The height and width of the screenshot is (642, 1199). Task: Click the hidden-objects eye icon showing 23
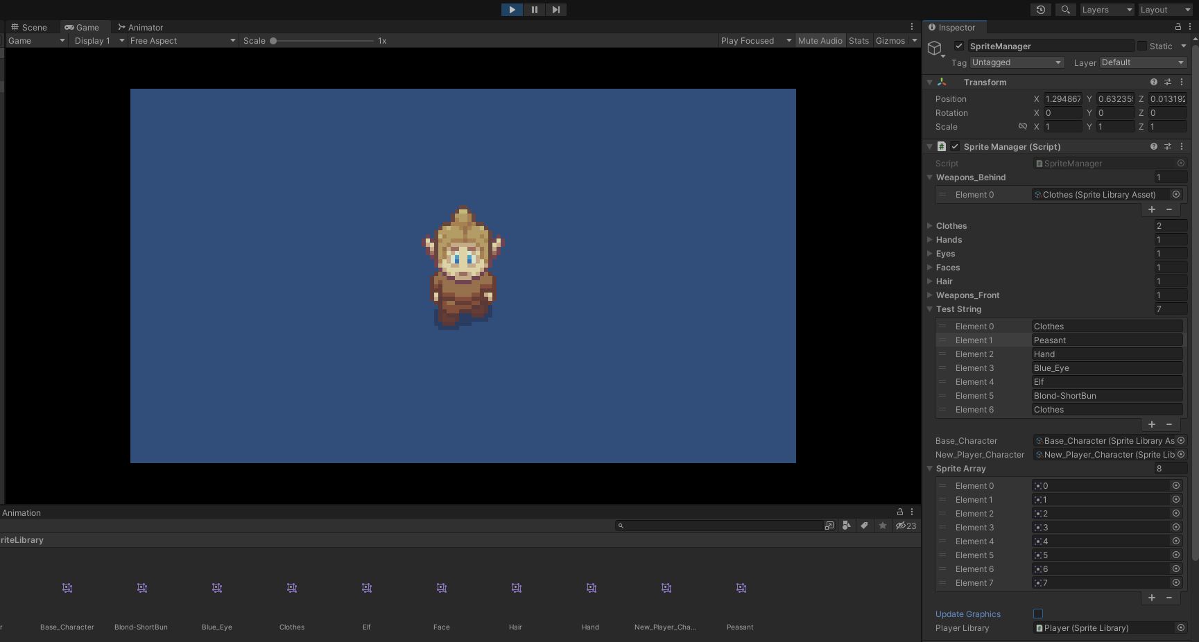(905, 526)
